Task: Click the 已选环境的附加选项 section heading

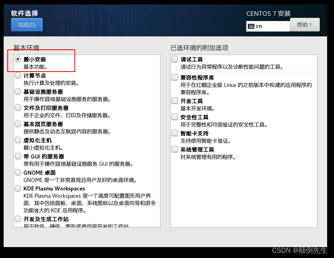Action: click(199, 48)
